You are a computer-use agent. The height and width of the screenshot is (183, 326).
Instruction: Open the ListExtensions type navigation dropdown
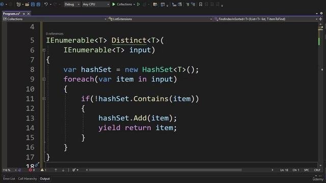pos(159,19)
